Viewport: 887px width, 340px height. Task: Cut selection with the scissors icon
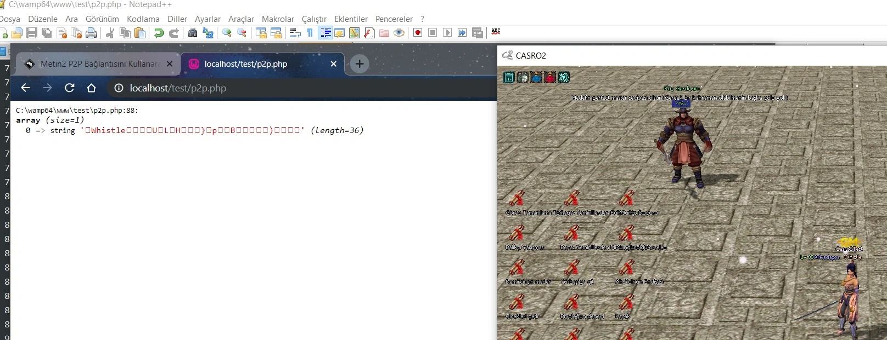point(110,33)
